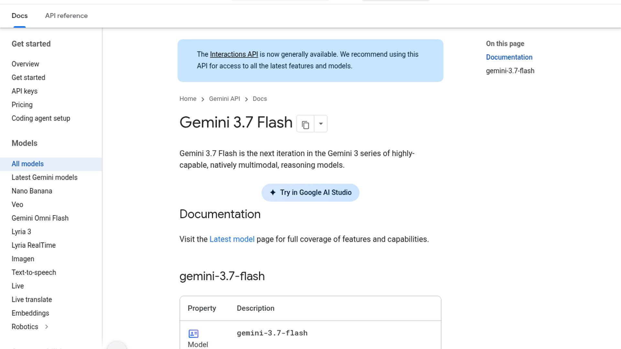Open Embeddings sidebar item

[x=30, y=313]
